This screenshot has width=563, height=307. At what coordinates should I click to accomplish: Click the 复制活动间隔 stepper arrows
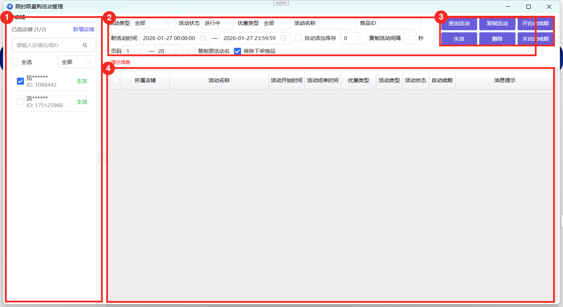click(409, 38)
